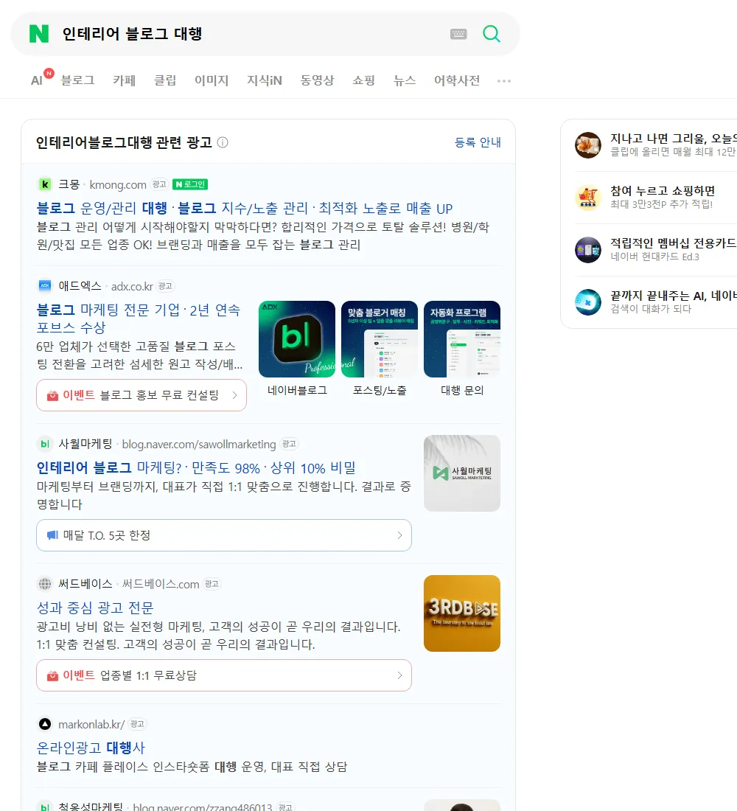
Task: Click the 매달 T.O. 5곳 한정 button
Action: [x=224, y=535]
